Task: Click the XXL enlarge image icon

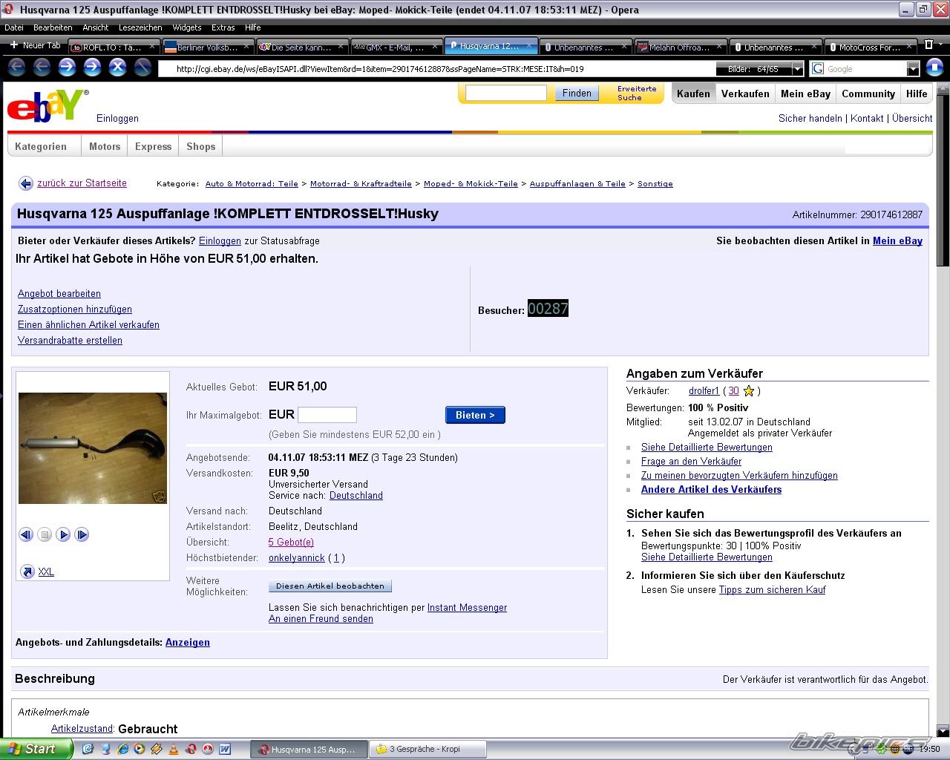Action: click(x=27, y=571)
